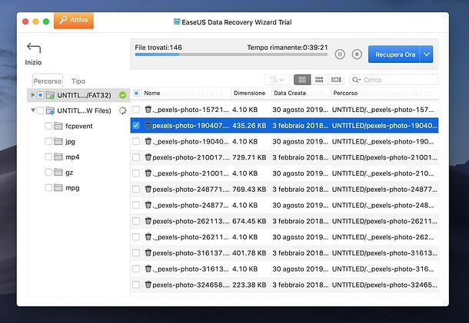Collapse the UNTITL...W Files) tree node

point(33,110)
